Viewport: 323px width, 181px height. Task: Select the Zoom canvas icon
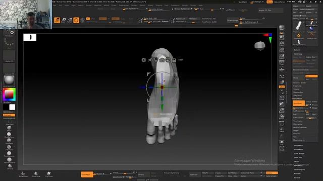click(282, 44)
